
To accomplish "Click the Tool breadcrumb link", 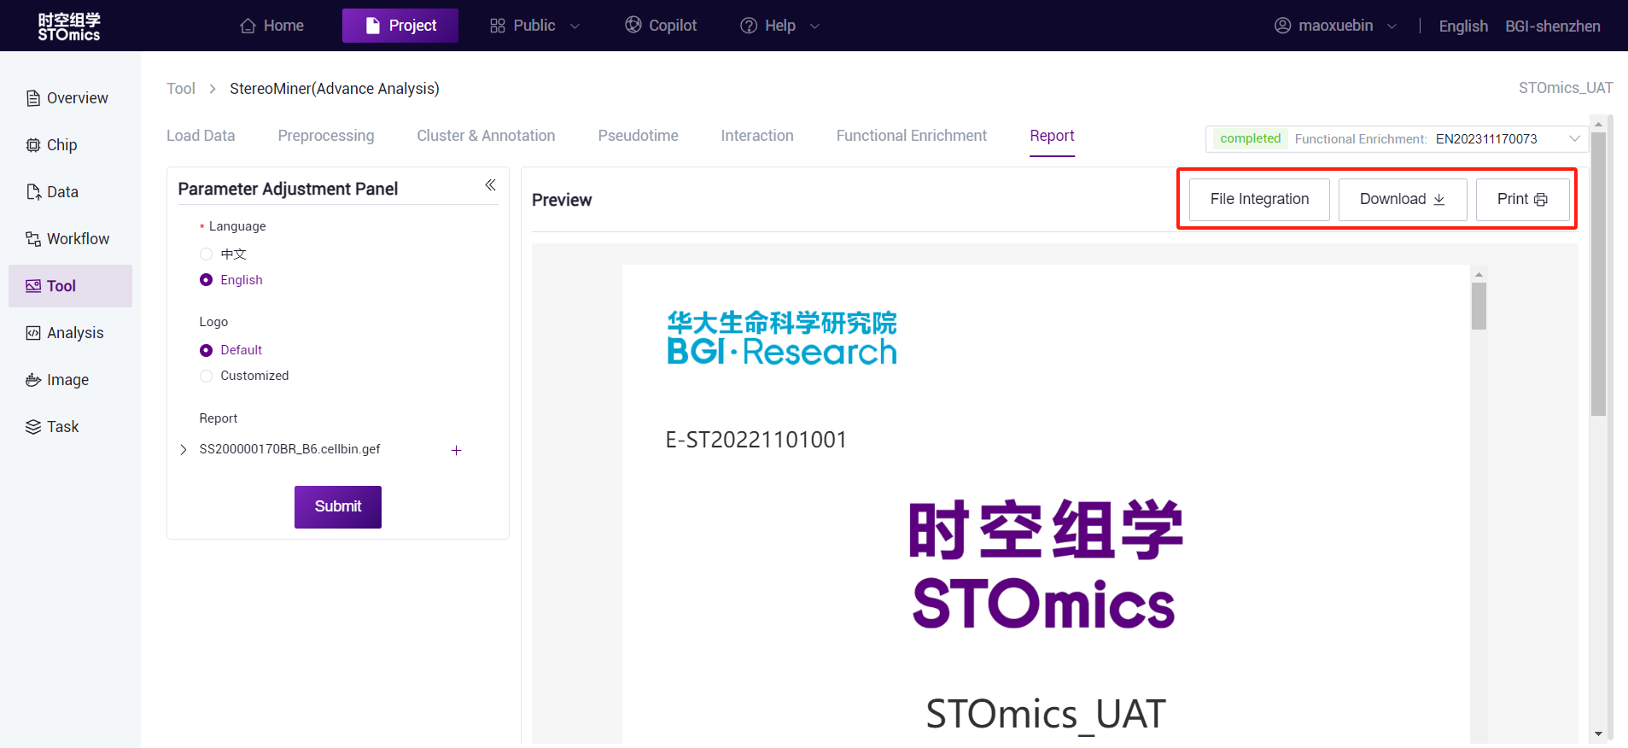I will (181, 89).
